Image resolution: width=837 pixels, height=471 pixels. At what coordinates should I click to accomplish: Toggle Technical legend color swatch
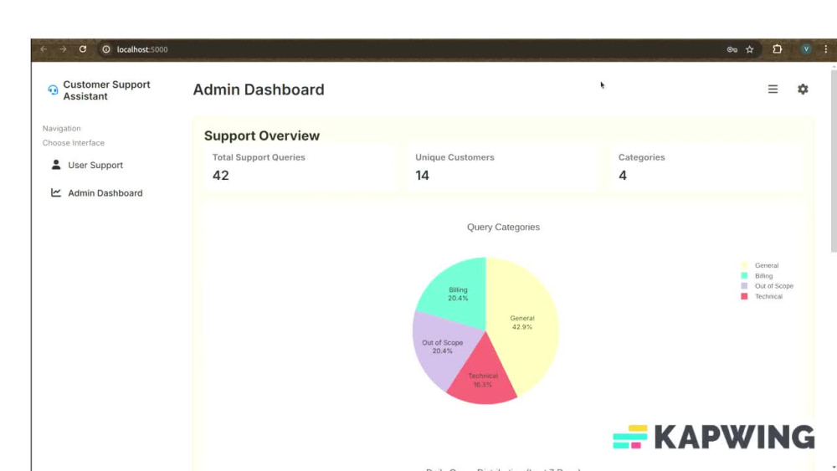[x=744, y=296]
